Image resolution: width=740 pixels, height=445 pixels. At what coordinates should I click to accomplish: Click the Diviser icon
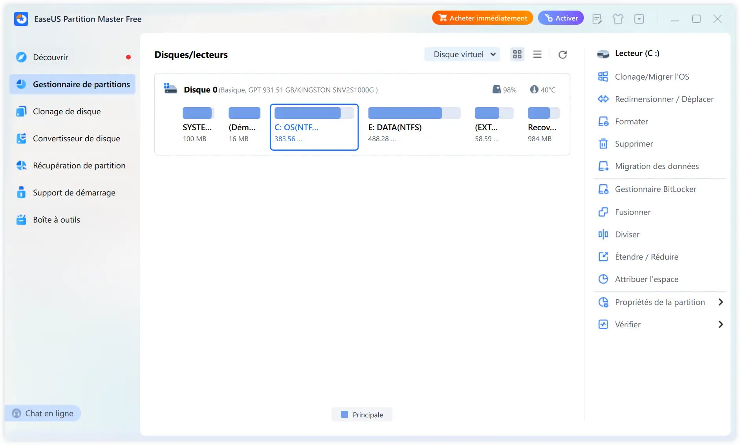click(603, 234)
